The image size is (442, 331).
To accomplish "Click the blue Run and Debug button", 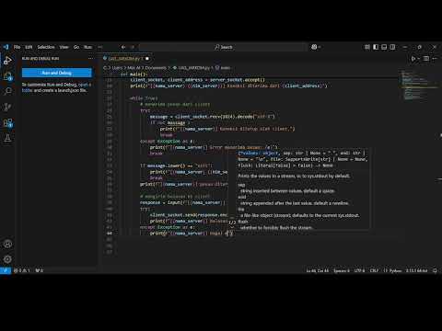I will pyautogui.click(x=57, y=73).
